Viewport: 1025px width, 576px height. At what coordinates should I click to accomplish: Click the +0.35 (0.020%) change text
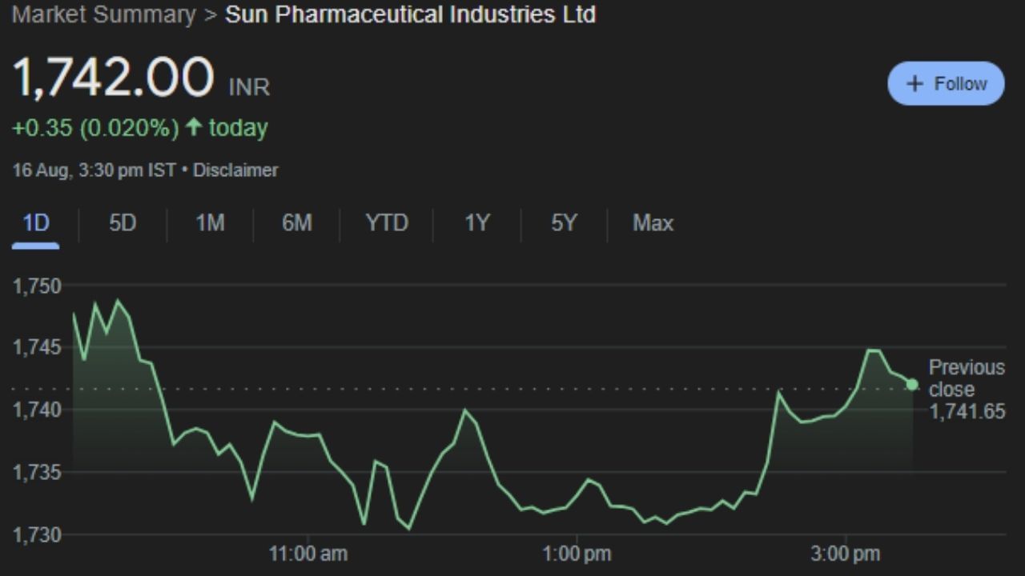coord(95,128)
